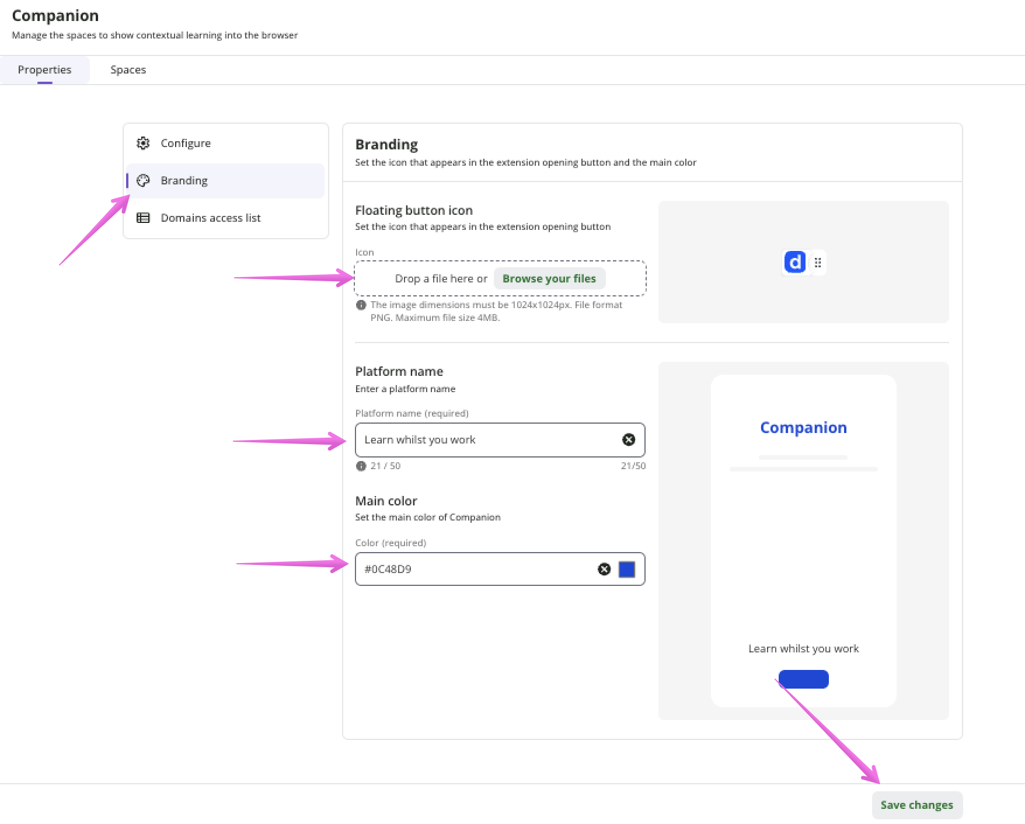1025x824 pixels.
Task: Click the drag handle dots beside floating icon
Action: (x=818, y=263)
